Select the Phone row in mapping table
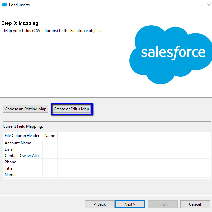The width and height of the screenshot is (212, 212). [10, 162]
